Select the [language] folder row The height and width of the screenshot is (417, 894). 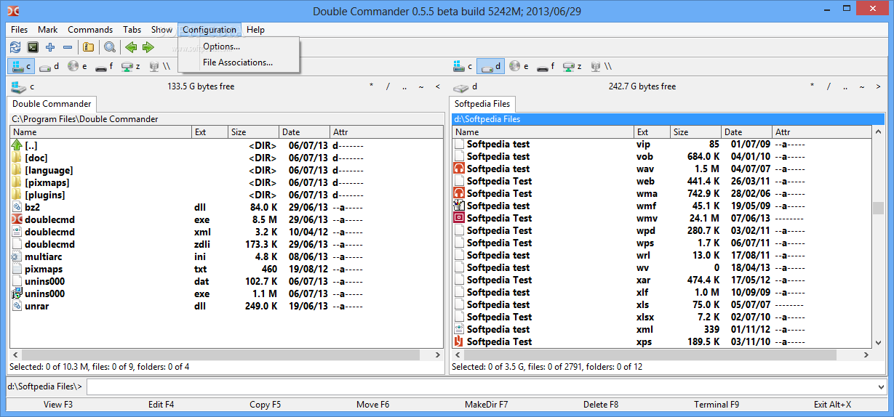(x=226, y=170)
